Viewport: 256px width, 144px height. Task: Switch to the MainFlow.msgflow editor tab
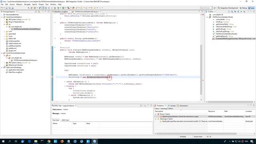[61, 12]
